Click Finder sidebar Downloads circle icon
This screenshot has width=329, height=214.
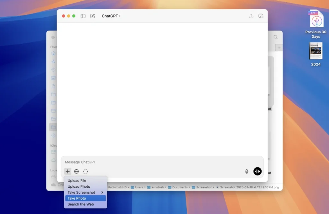pos(53,136)
